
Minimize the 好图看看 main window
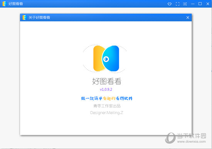coord(193,4)
